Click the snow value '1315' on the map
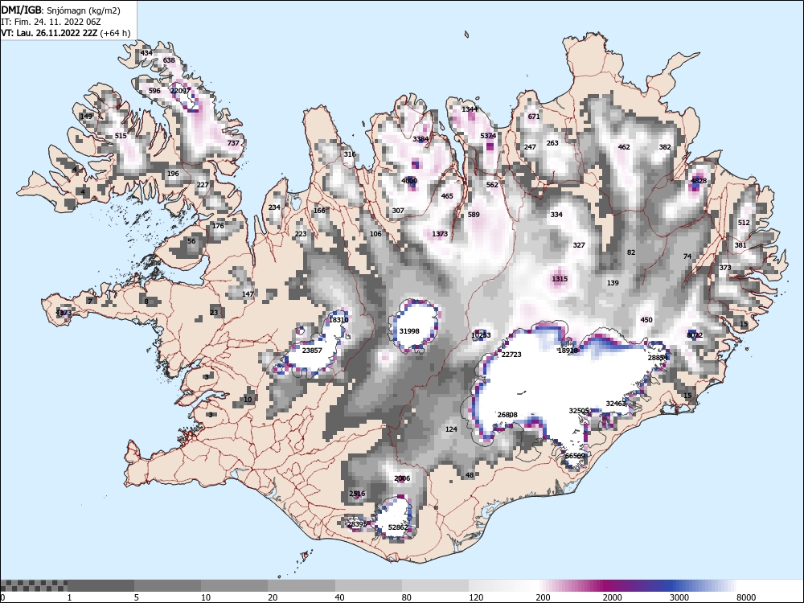804x603 pixels. click(560, 279)
